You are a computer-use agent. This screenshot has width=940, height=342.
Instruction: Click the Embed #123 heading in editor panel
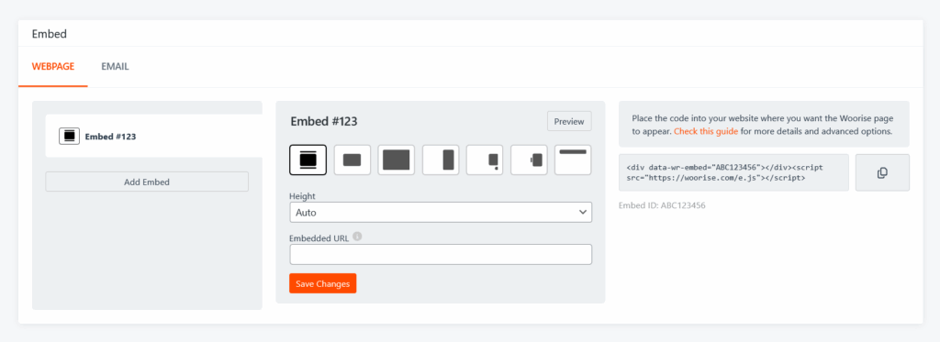click(324, 122)
